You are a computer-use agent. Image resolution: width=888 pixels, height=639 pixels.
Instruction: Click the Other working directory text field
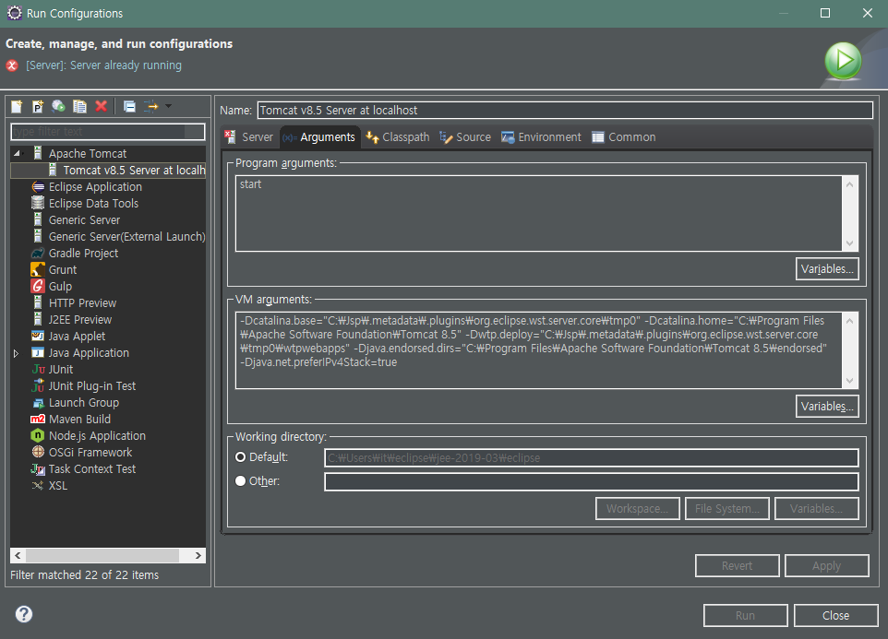[x=592, y=481]
